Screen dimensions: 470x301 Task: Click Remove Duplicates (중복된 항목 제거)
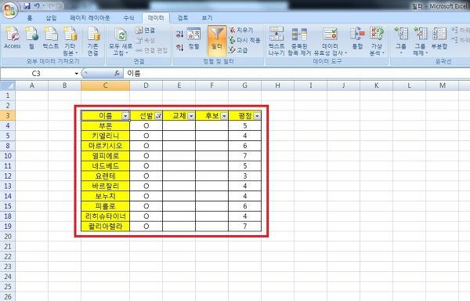point(299,41)
